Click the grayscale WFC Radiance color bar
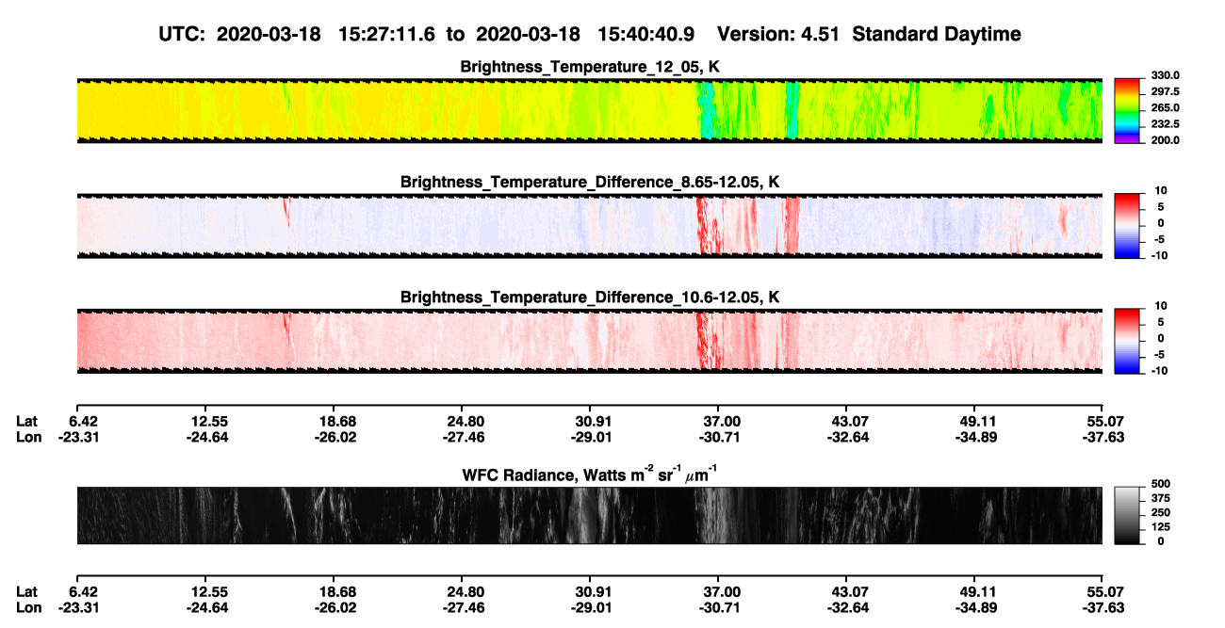 1128,515
